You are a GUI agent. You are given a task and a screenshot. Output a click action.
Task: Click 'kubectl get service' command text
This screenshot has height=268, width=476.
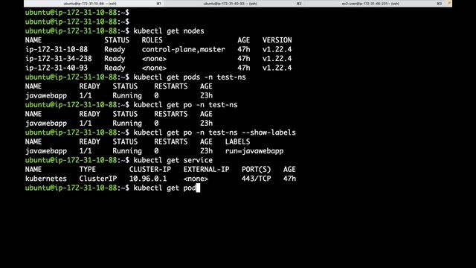pos(173,160)
